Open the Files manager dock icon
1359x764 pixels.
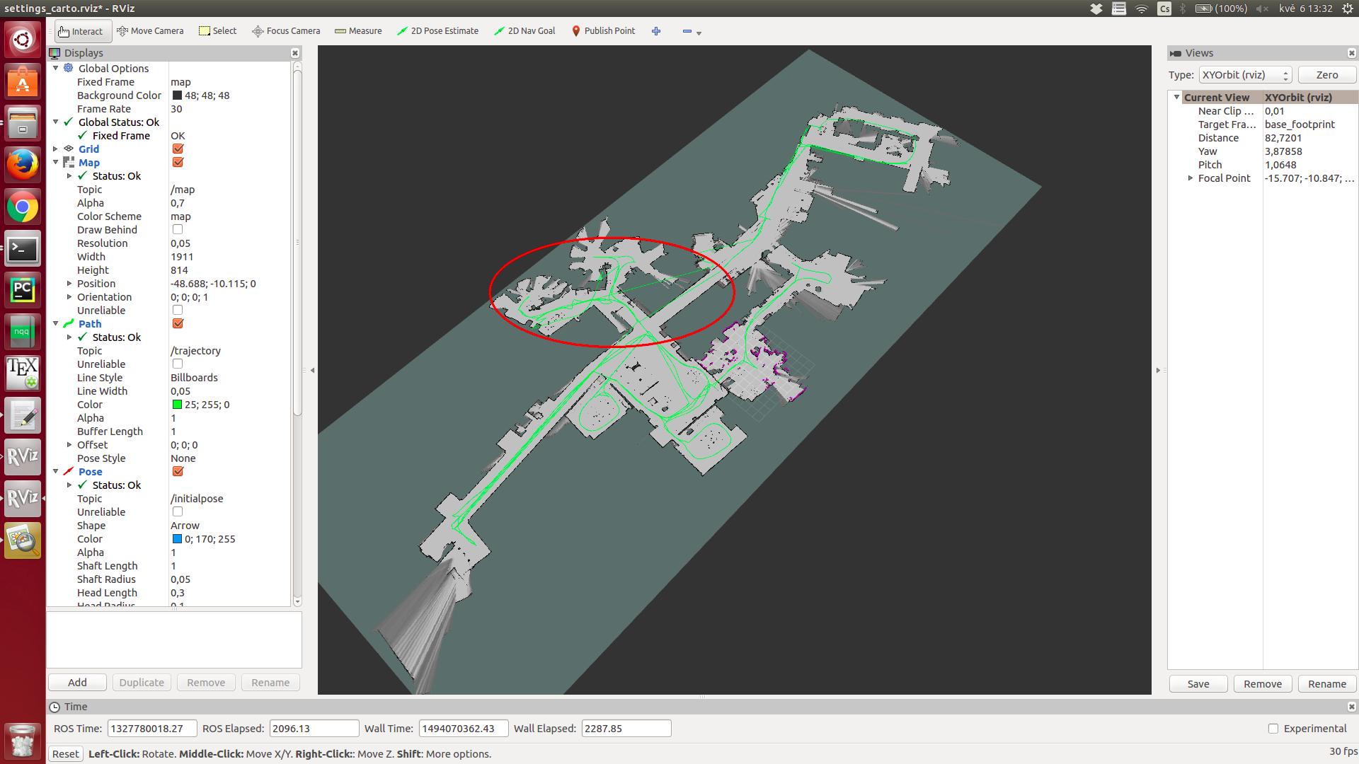(23, 123)
